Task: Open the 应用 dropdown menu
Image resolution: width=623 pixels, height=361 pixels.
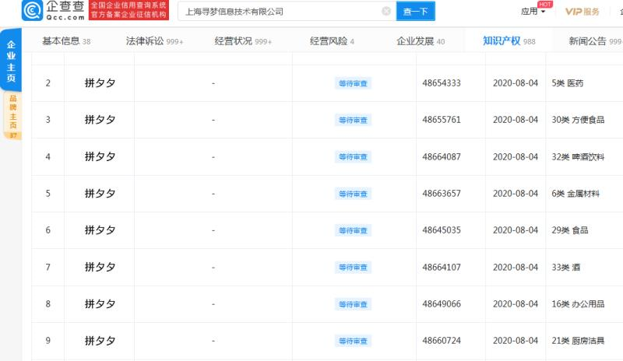Action: (x=533, y=11)
